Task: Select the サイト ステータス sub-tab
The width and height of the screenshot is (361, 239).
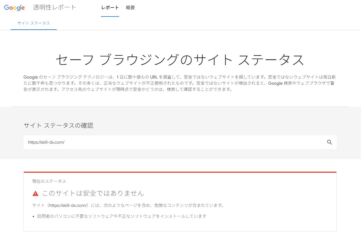Action: 34,23
